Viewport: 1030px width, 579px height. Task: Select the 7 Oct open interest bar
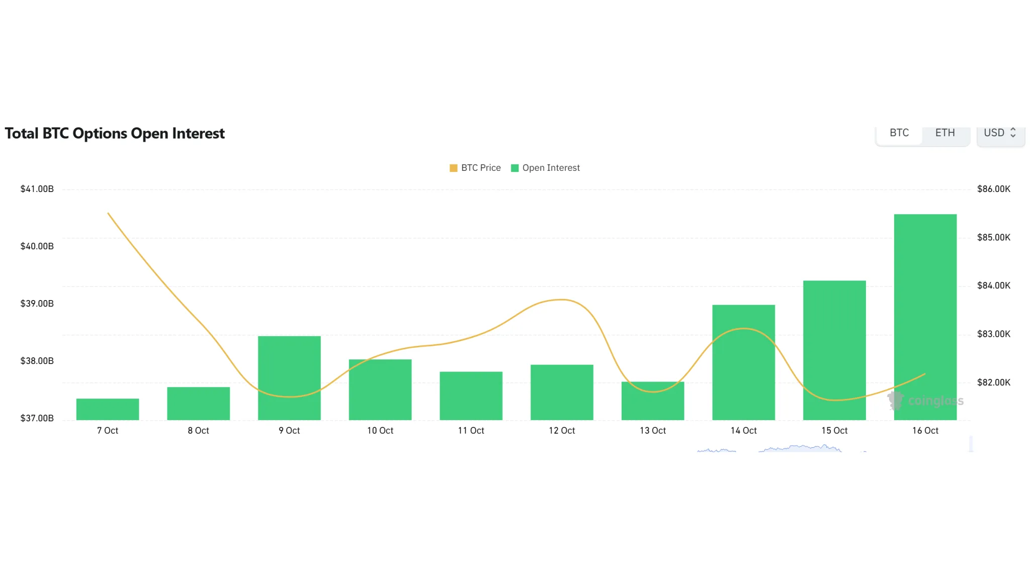pyautogui.click(x=108, y=409)
